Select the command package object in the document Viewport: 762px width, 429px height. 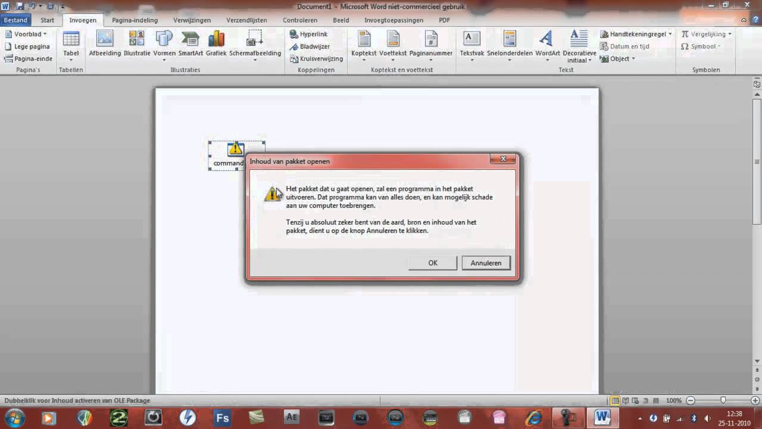point(236,156)
